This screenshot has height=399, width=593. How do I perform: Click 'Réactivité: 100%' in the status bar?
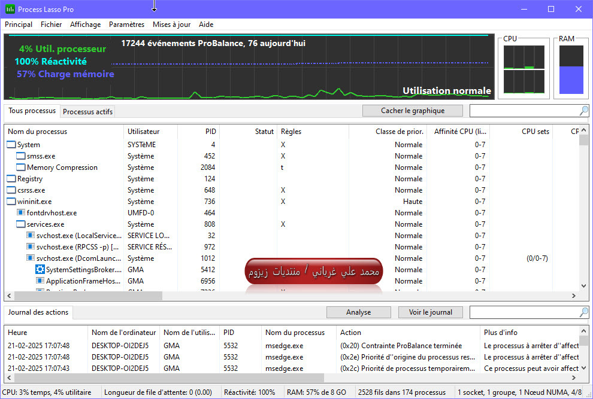pos(249,392)
